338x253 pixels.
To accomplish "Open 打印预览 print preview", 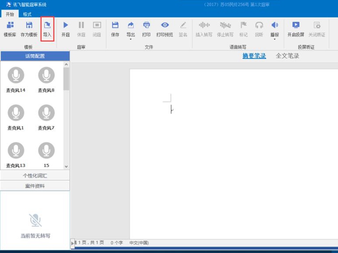I will pyautogui.click(x=165, y=28).
